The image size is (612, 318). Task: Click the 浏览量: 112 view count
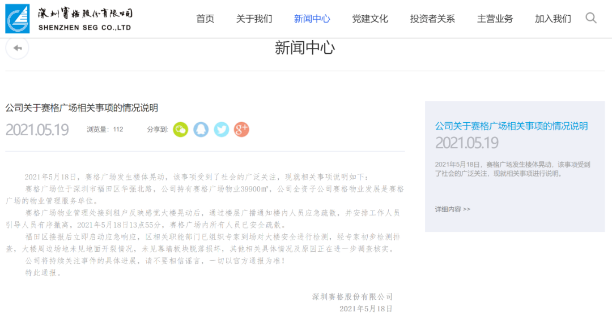click(x=105, y=130)
